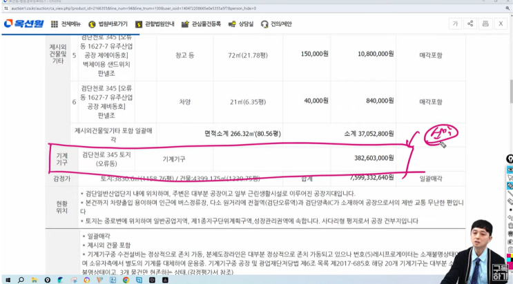Open 상담실 menu
The height and width of the screenshot is (284, 513).
tap(241, 24)
